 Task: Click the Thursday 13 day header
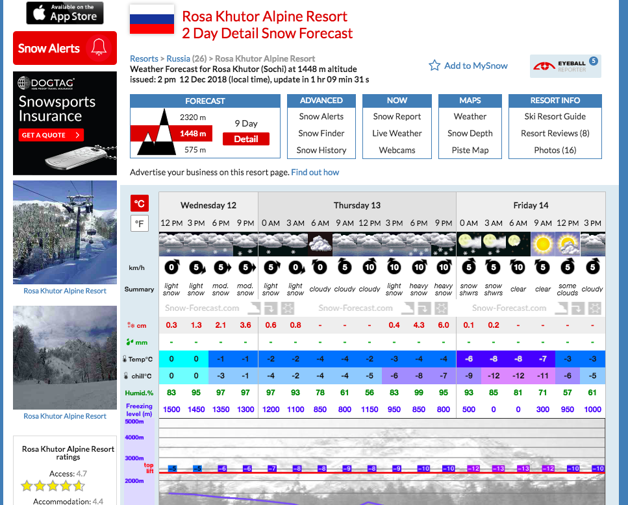(357, 205)
